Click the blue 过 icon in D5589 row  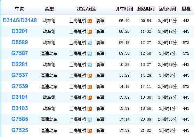pyautogui.click(x=90, y=43)
